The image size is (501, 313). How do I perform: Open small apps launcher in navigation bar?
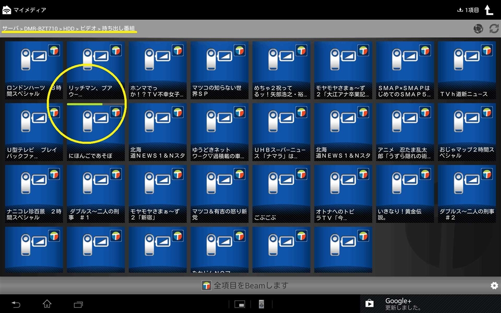[240, 304]
